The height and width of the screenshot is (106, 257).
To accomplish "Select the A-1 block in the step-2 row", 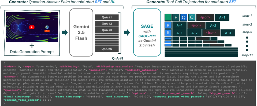I will tap(180, 25).
